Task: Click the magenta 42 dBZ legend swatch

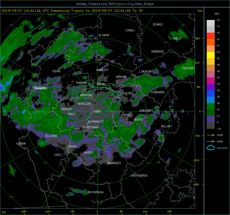Action: tap(211, 81)
